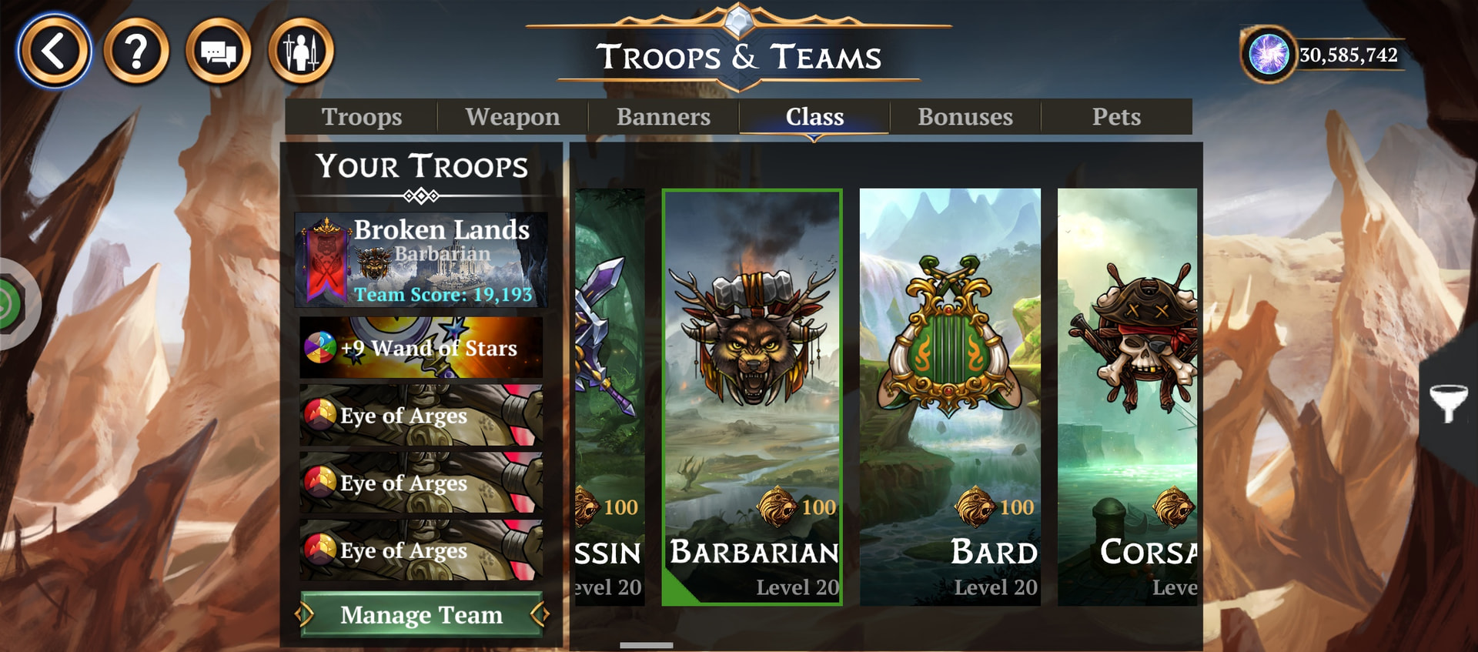Screen dimensions: 1478x652
Task: Select the Bard class card
Action: pyautogui.click(x=950, y=397)
